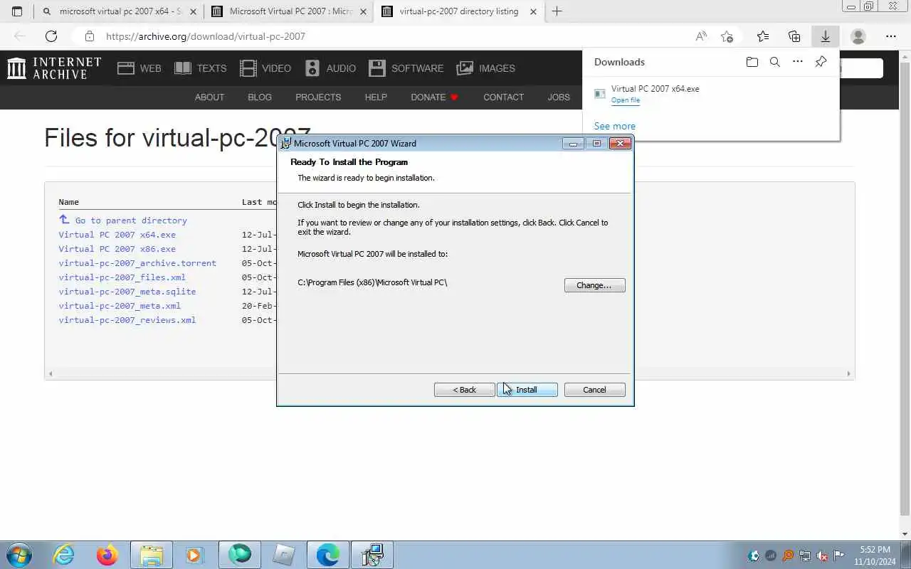
Task: Click the Internet Archive logo
Action: (54, 68)
